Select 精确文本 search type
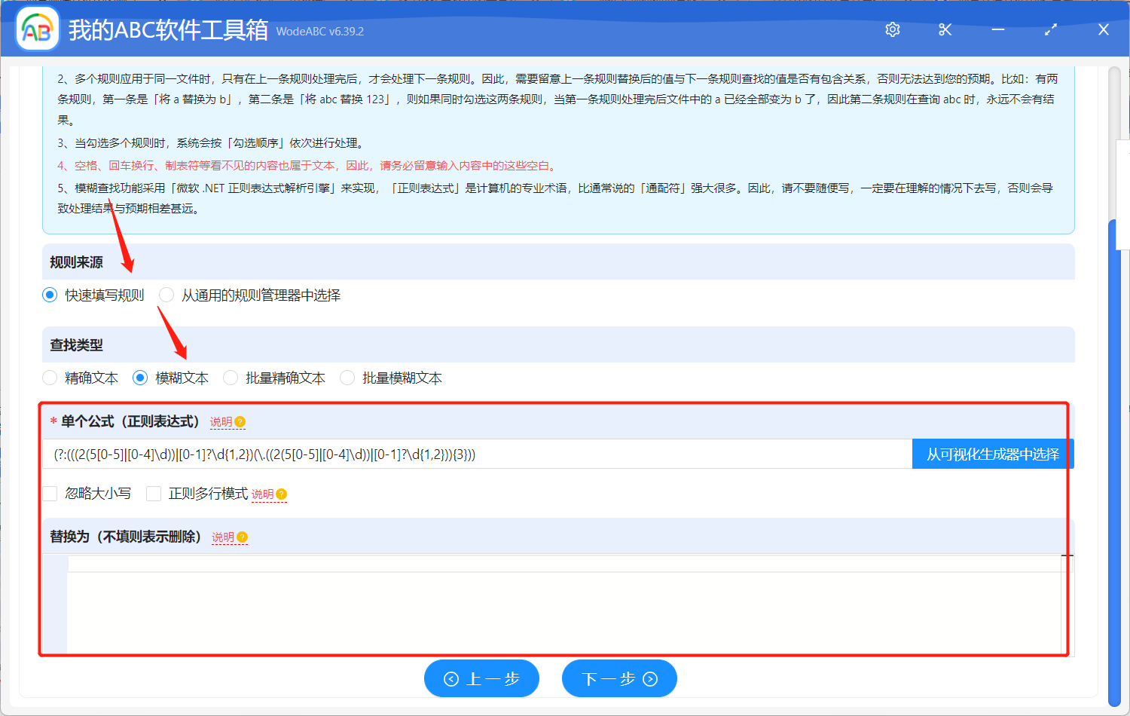 pos(50,378)
